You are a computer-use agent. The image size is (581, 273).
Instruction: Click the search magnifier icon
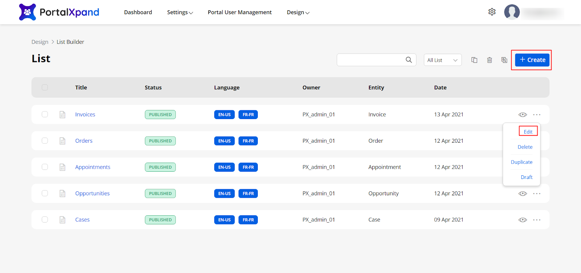pyautogui.click(x=409, y=60)
